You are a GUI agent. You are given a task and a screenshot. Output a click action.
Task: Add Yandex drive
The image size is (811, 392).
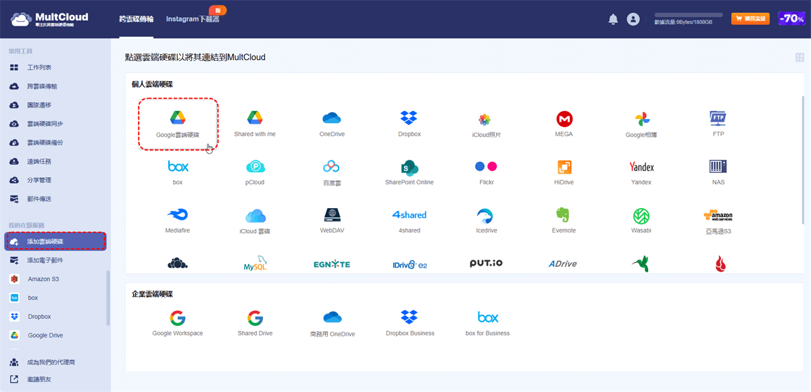point(641,172)
